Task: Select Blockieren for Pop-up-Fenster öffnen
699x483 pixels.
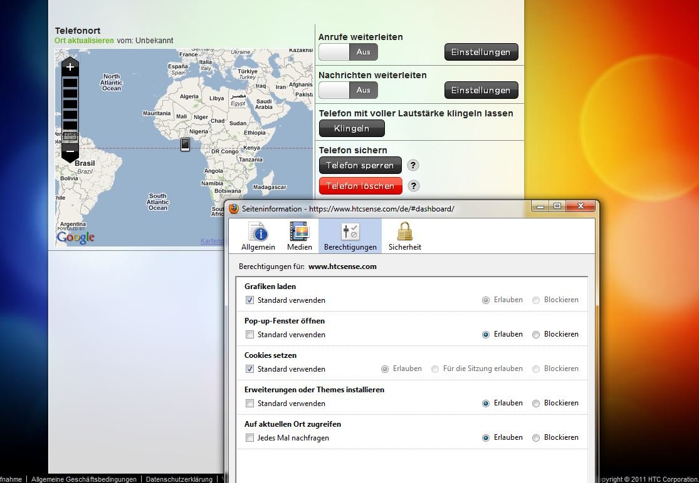Action: tap(536, 335)
